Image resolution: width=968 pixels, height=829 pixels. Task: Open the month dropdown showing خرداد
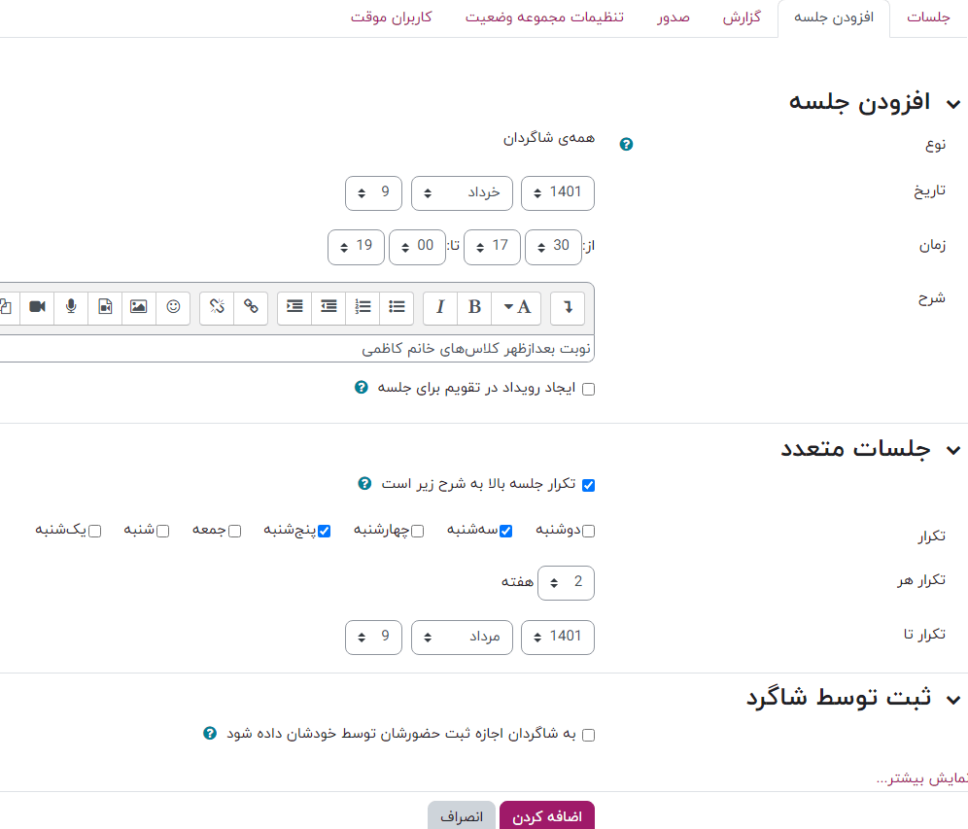pos(461,192)
